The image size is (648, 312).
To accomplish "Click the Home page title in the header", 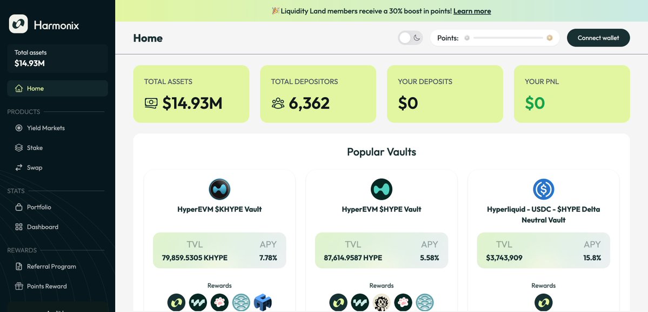I will click(x=148, y=38).
